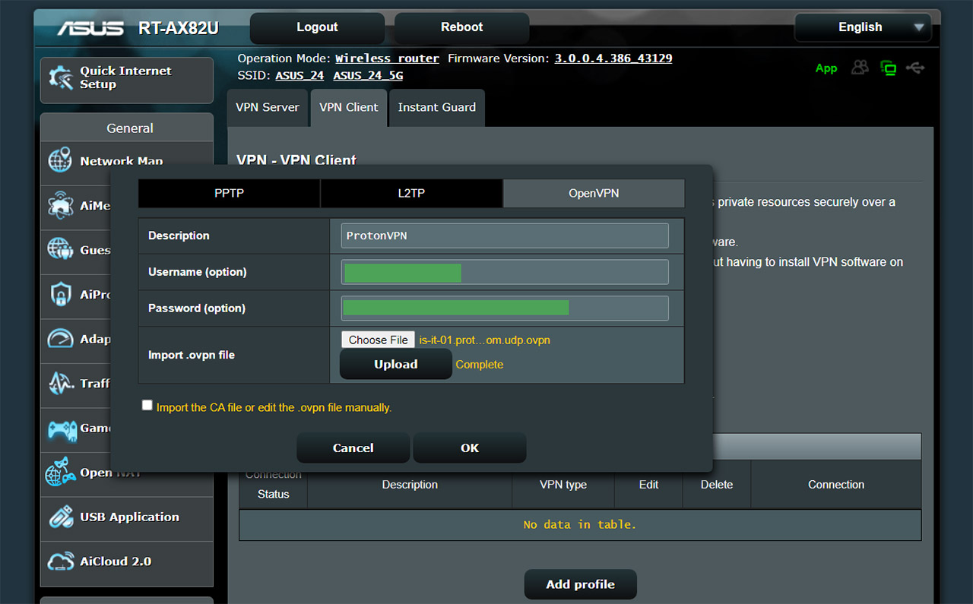Click the Adaptive QoS gauge icon
Viewport: 973px width, 604px height.
[60, 339]
